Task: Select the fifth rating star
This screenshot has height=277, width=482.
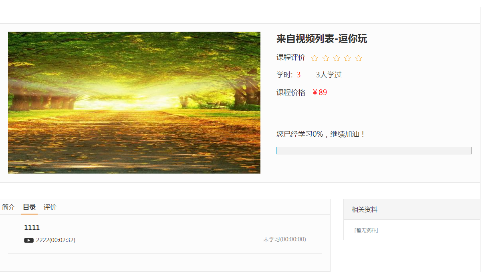Action: (359, 58)
